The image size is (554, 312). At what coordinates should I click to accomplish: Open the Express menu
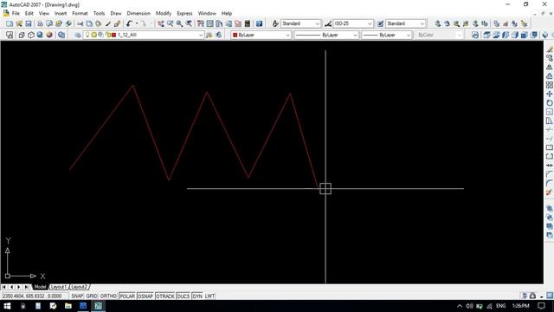(184, 13)
